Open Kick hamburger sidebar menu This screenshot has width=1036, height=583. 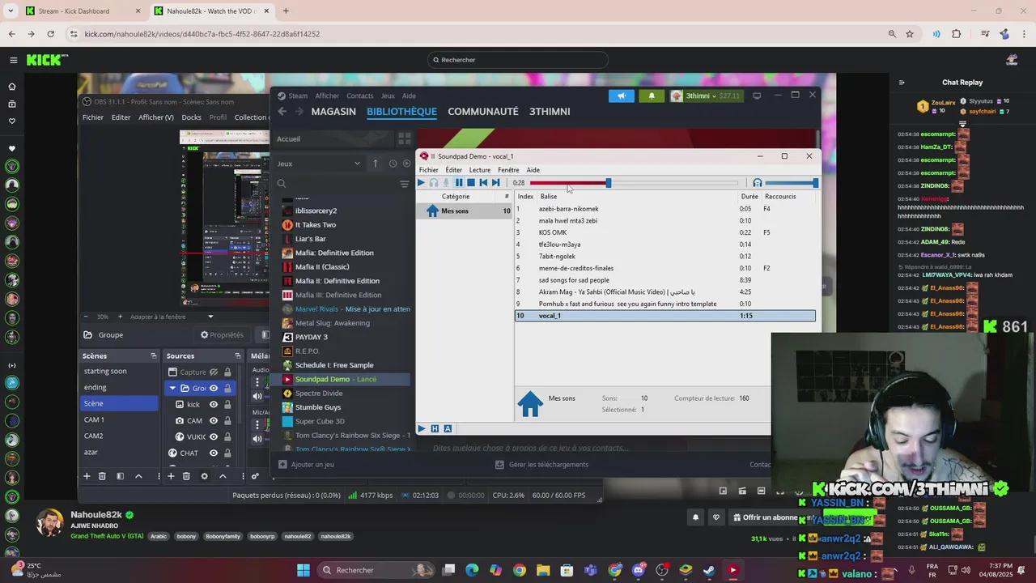13,60
